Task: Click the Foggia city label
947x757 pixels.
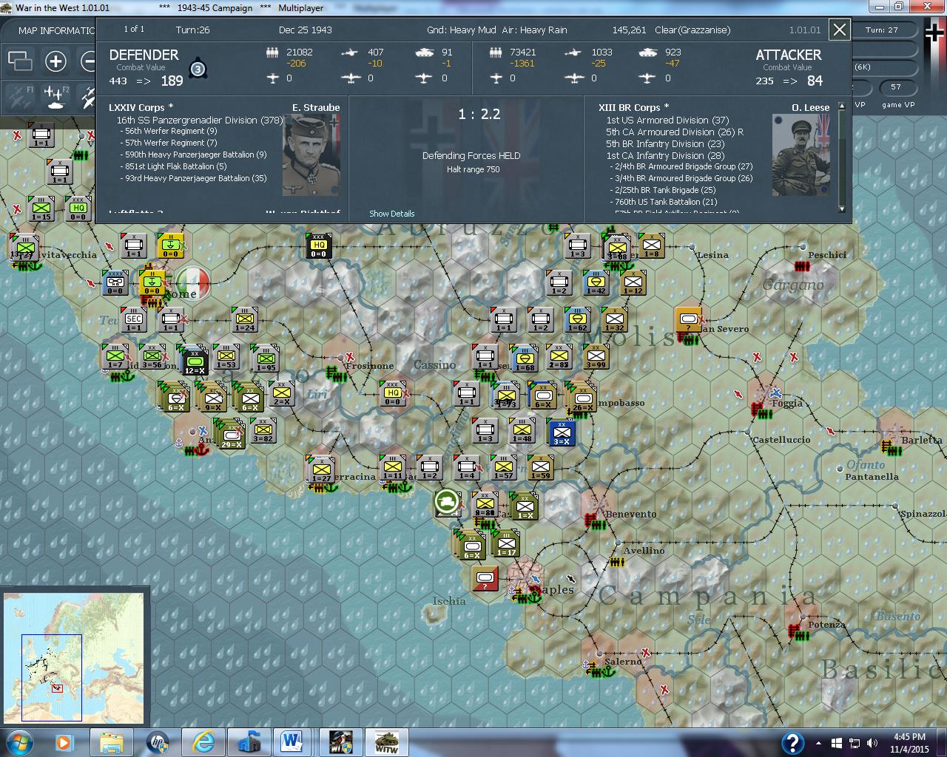Action: tap(786, 403)
